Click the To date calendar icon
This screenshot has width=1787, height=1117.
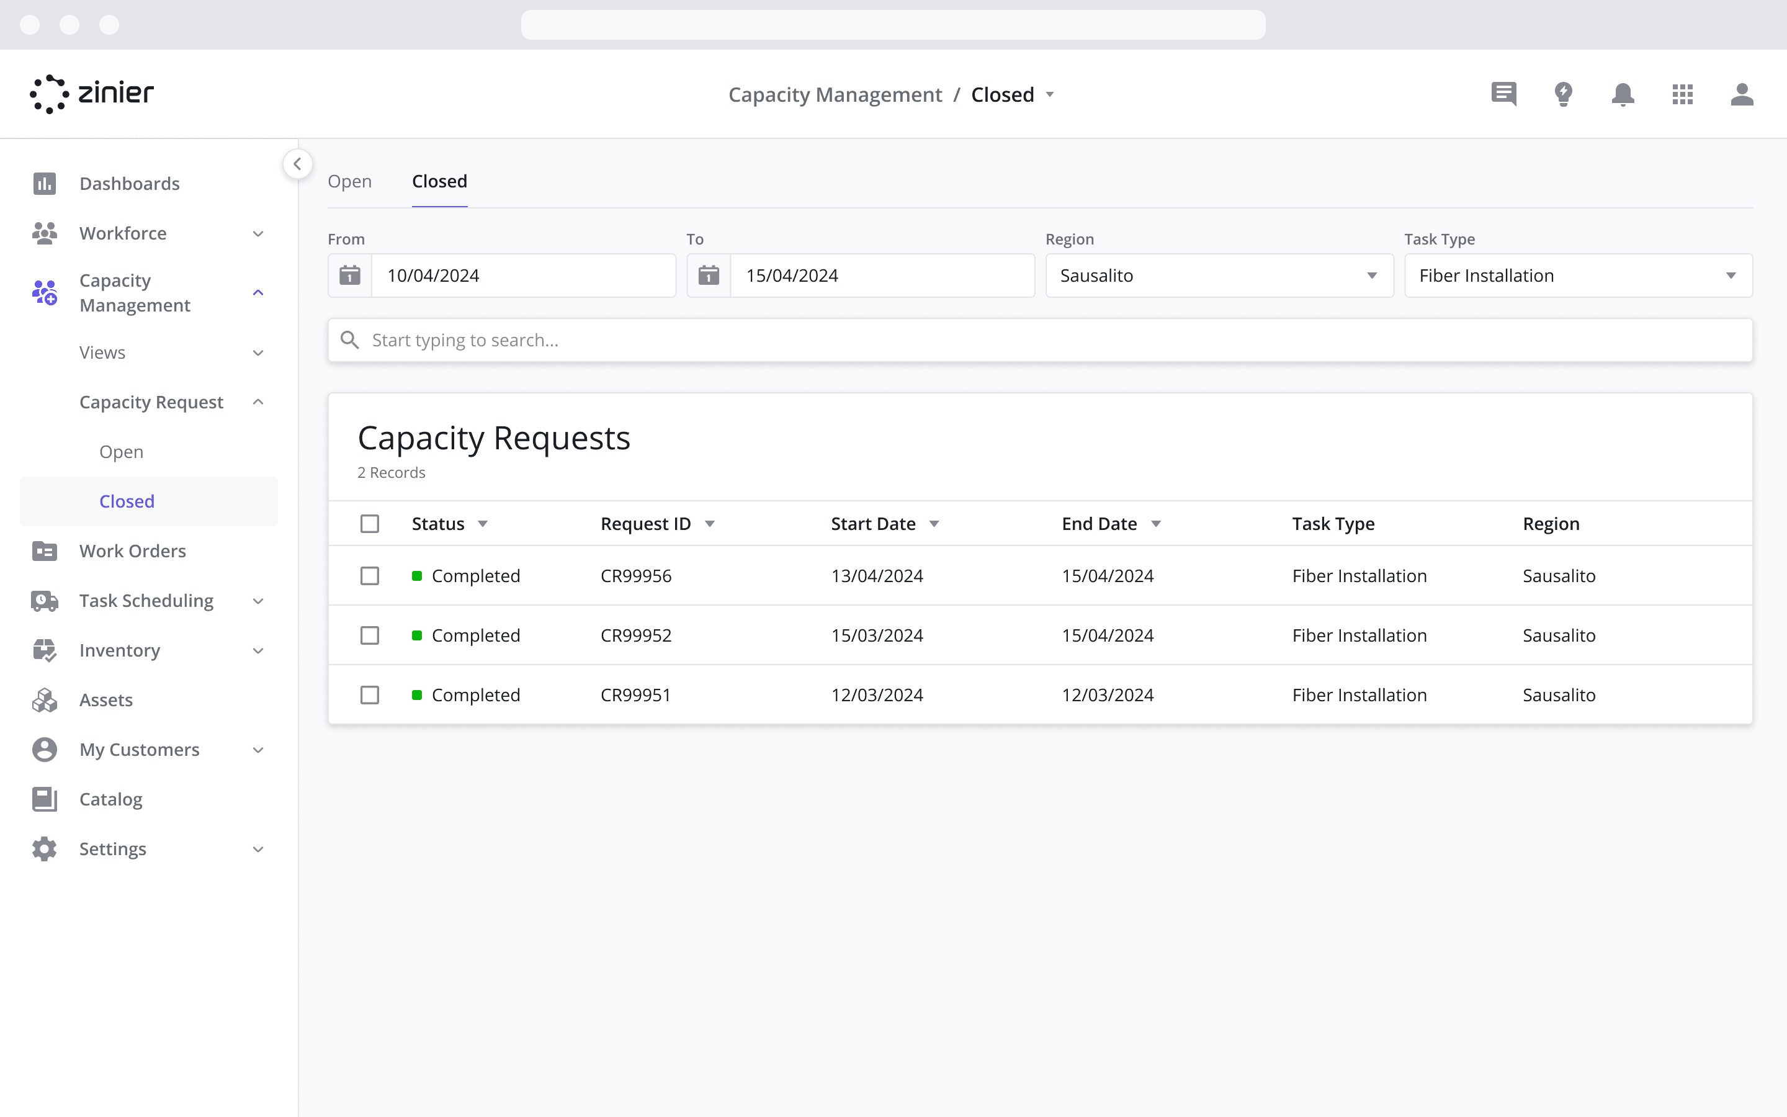709,276
